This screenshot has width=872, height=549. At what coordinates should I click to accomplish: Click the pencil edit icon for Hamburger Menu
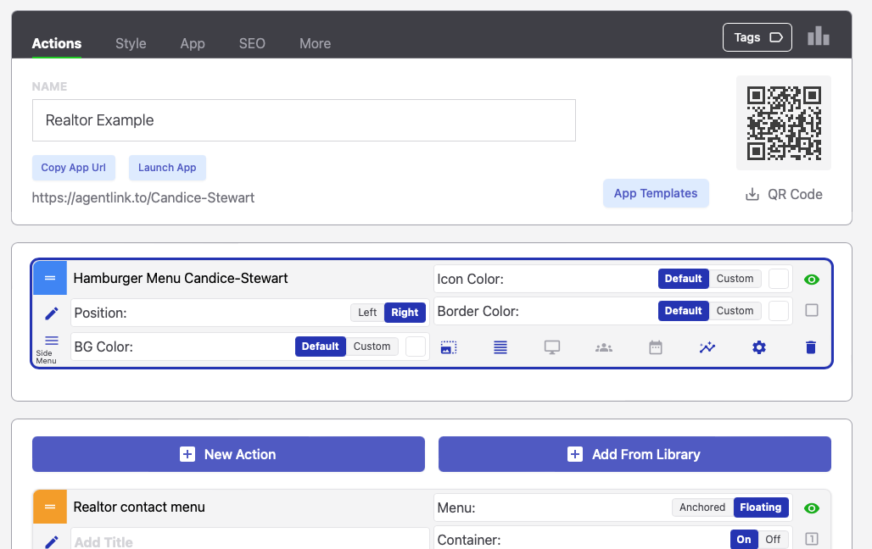(51, 313)
